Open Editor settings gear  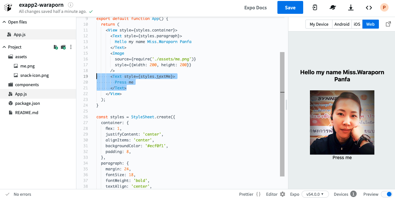coord(283,194)
